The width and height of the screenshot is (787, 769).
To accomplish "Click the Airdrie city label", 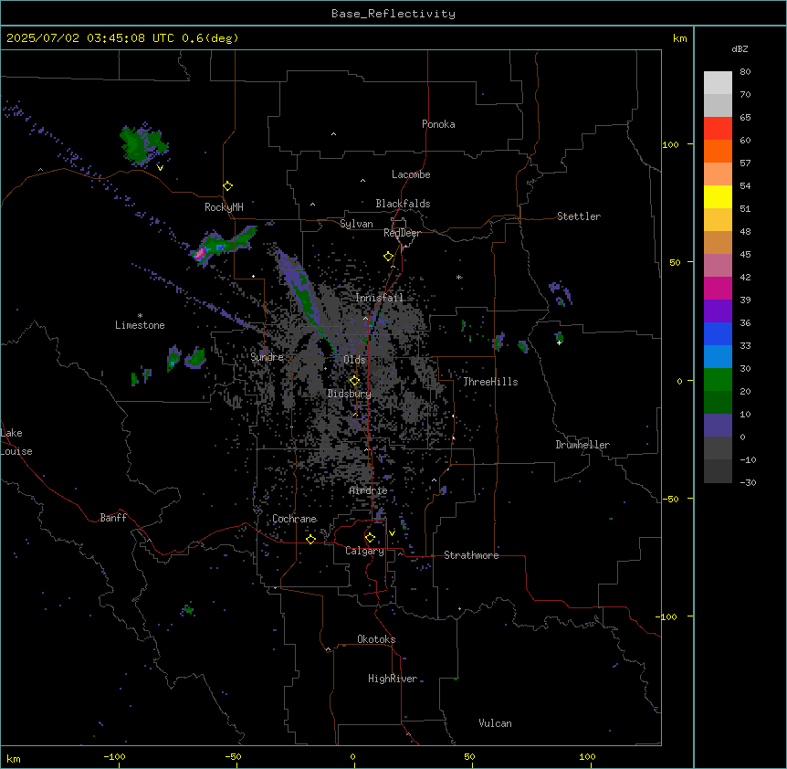I will [x=368, y=490].
